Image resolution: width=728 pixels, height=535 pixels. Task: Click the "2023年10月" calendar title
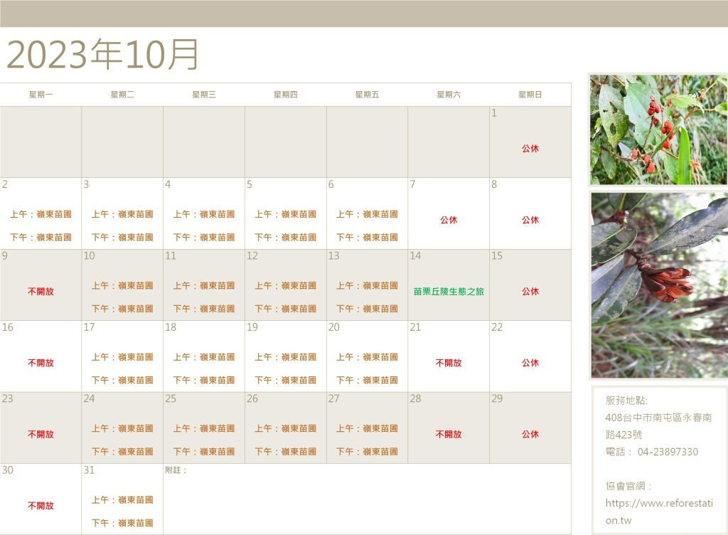point(102,54)
